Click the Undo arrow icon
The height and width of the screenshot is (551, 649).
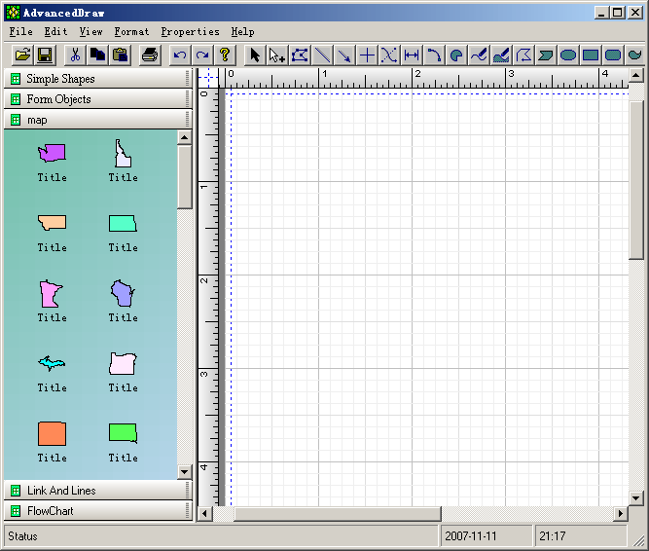pyautogui.click(x=180, y=55)
